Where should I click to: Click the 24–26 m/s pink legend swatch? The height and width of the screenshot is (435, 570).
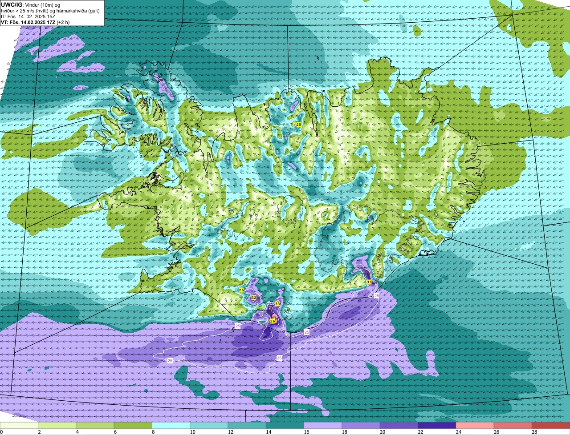point(475,425)
